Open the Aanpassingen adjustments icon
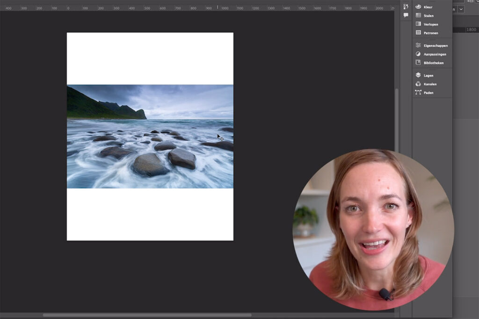Screen dimensions: 479x319 pos(418,54)
